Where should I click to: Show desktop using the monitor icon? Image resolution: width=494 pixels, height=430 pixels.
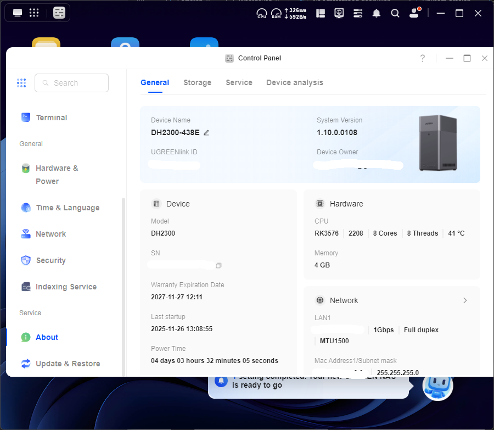click(x=18, y=13)
